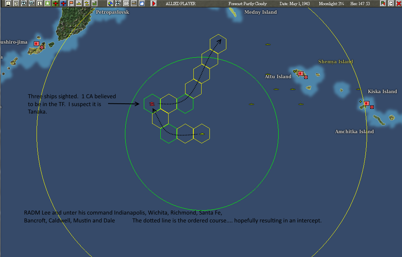Click the crosshair target toolbar icon
Screen dimensions: 402x257
118,3
